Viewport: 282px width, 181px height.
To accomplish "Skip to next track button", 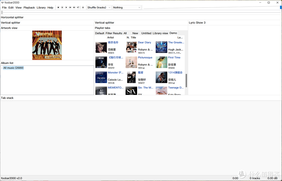I will coord(74,7).
